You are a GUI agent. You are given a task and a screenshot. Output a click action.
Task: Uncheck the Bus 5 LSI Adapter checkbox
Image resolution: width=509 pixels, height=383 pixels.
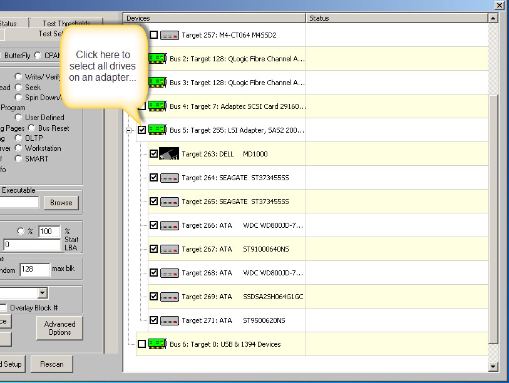click(x=141, y=130)
